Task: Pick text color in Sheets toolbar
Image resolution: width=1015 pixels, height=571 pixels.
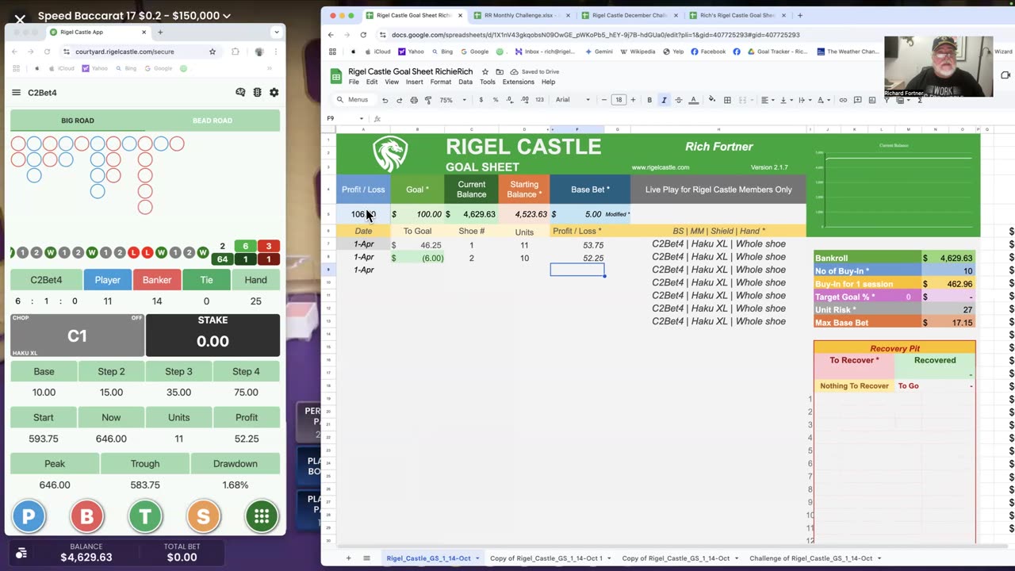Action: click(694, 100)
